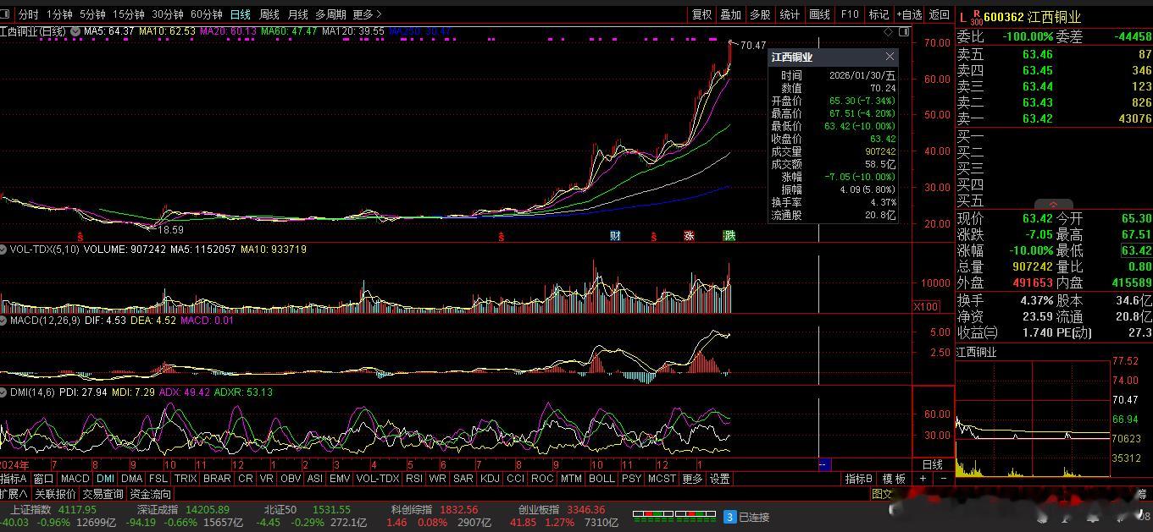Screen dimensions: 1153x532
Task: Click the diamond icon atop the chart
Action: 888,31
